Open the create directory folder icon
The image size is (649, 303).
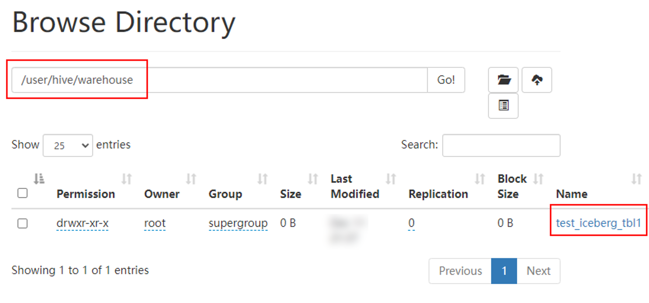point(503,80)
